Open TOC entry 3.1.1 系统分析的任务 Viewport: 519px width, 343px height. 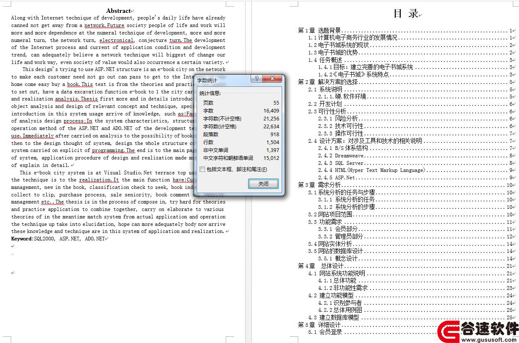click(416, 200)
